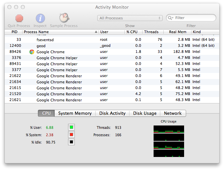Click the bottom CPU Usage graph
The image size is (224, 170).
coord(169,153)
